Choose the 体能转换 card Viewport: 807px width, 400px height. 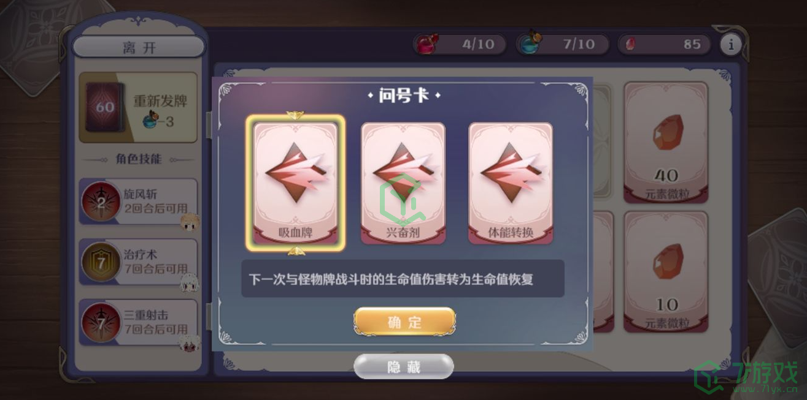tap(511, 183)
